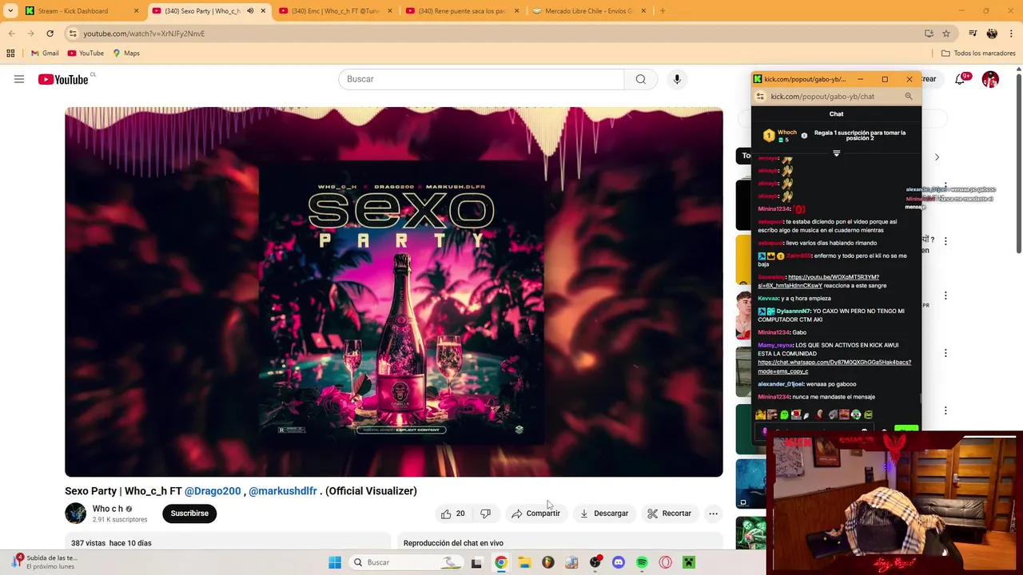Open the YouTube hamburger guide menu
Image resolution: width=1023 pixels, height=575 pixels.
click(19, 79)
